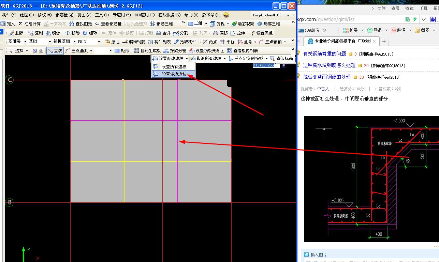Open 在线服务(S) menu
Viewport: 439px width, 262px height.
pos(170,15)
